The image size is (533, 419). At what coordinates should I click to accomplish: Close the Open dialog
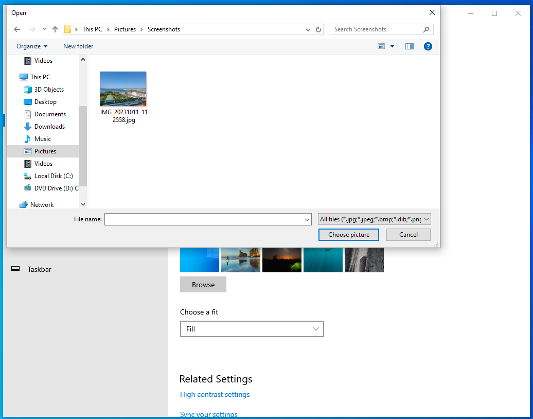coord(432,12)
